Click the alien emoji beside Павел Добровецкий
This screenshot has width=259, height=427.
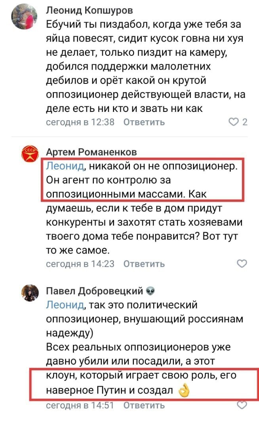coord(150,291)
